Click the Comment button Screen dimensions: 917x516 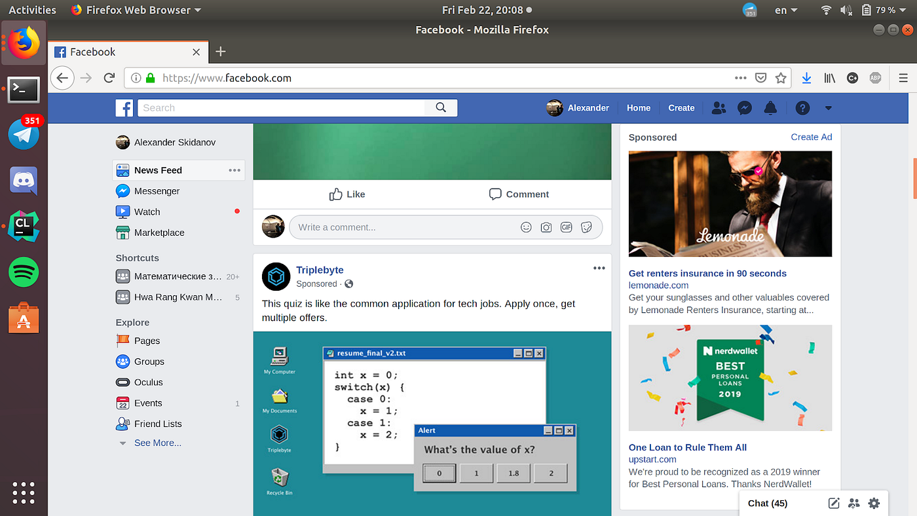[x=519, y=194]
